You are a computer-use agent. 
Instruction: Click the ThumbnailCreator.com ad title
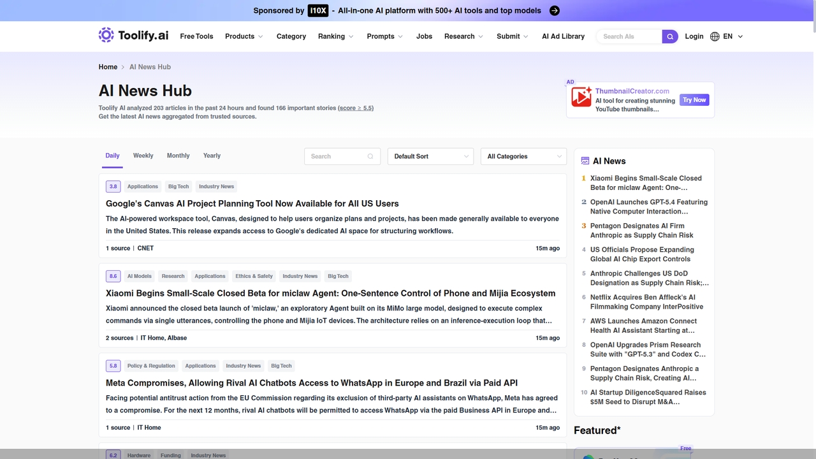pos(632,91)
